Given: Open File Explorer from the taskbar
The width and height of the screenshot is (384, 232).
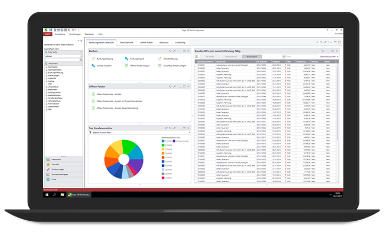Looking at the screenshot, I should tap(62, 195).
